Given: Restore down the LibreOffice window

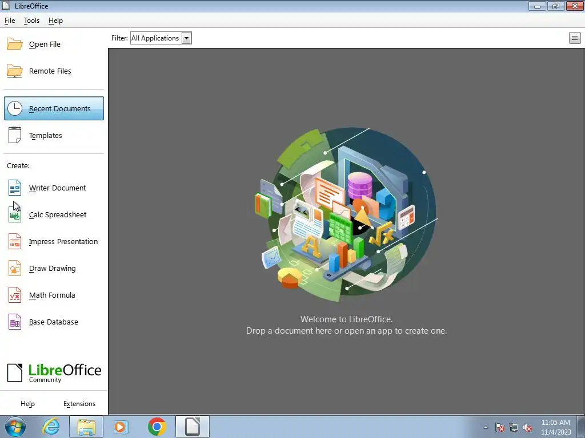Looking at the screenshot, I should (556, 6).
